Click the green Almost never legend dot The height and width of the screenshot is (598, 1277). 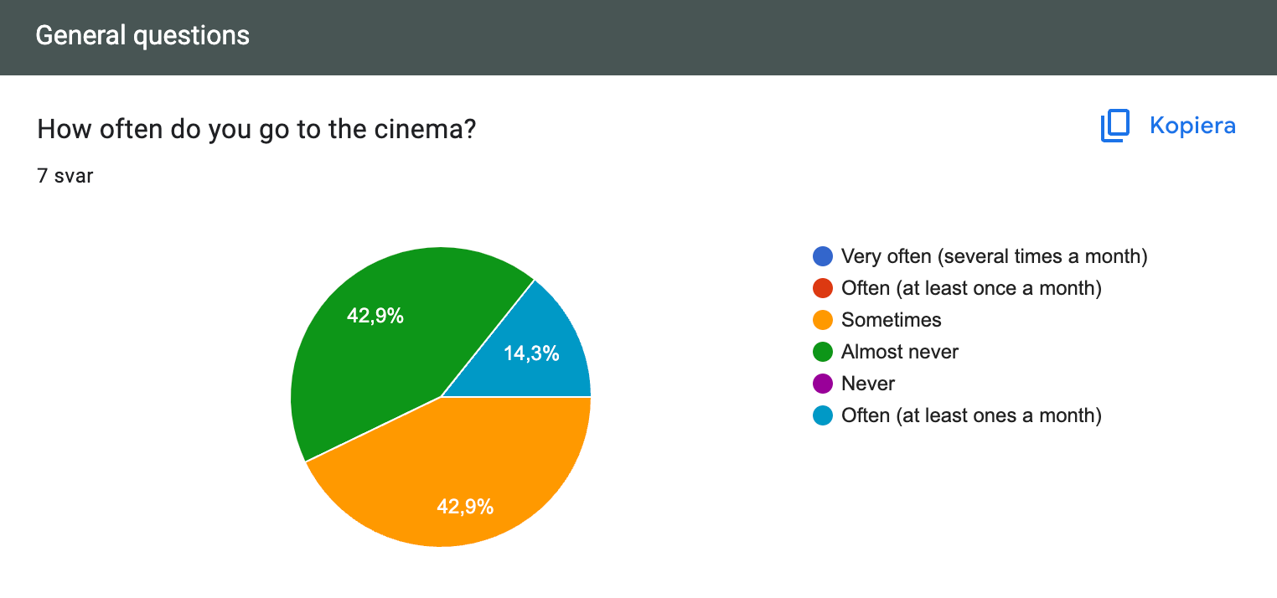823,352
